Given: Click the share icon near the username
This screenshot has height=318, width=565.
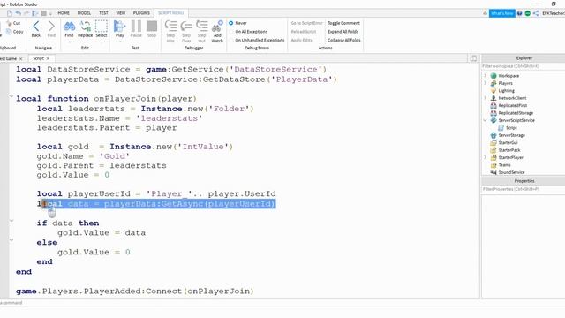Looking at the screenshot, I should pos(536,13).
